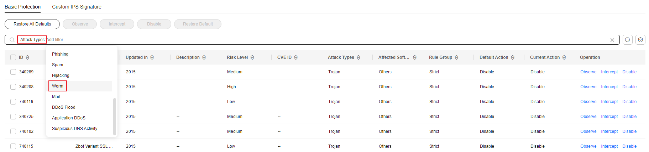Image resolution: width=649 pixels, height=152 pixels.
Task: Open table settings gear icon
Action: point(640,40)
